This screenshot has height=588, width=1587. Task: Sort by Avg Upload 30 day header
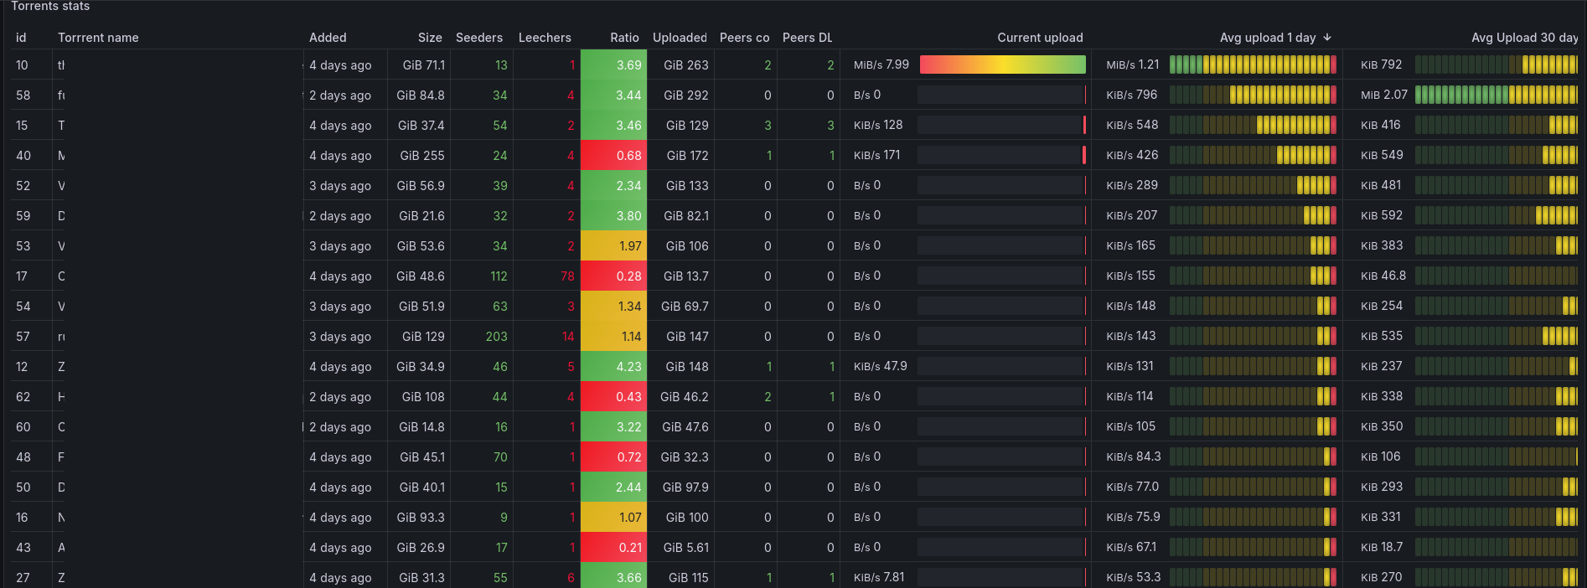click(1524, 38)
